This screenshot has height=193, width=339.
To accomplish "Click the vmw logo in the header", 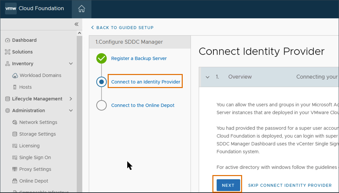I will pos(10,9).
